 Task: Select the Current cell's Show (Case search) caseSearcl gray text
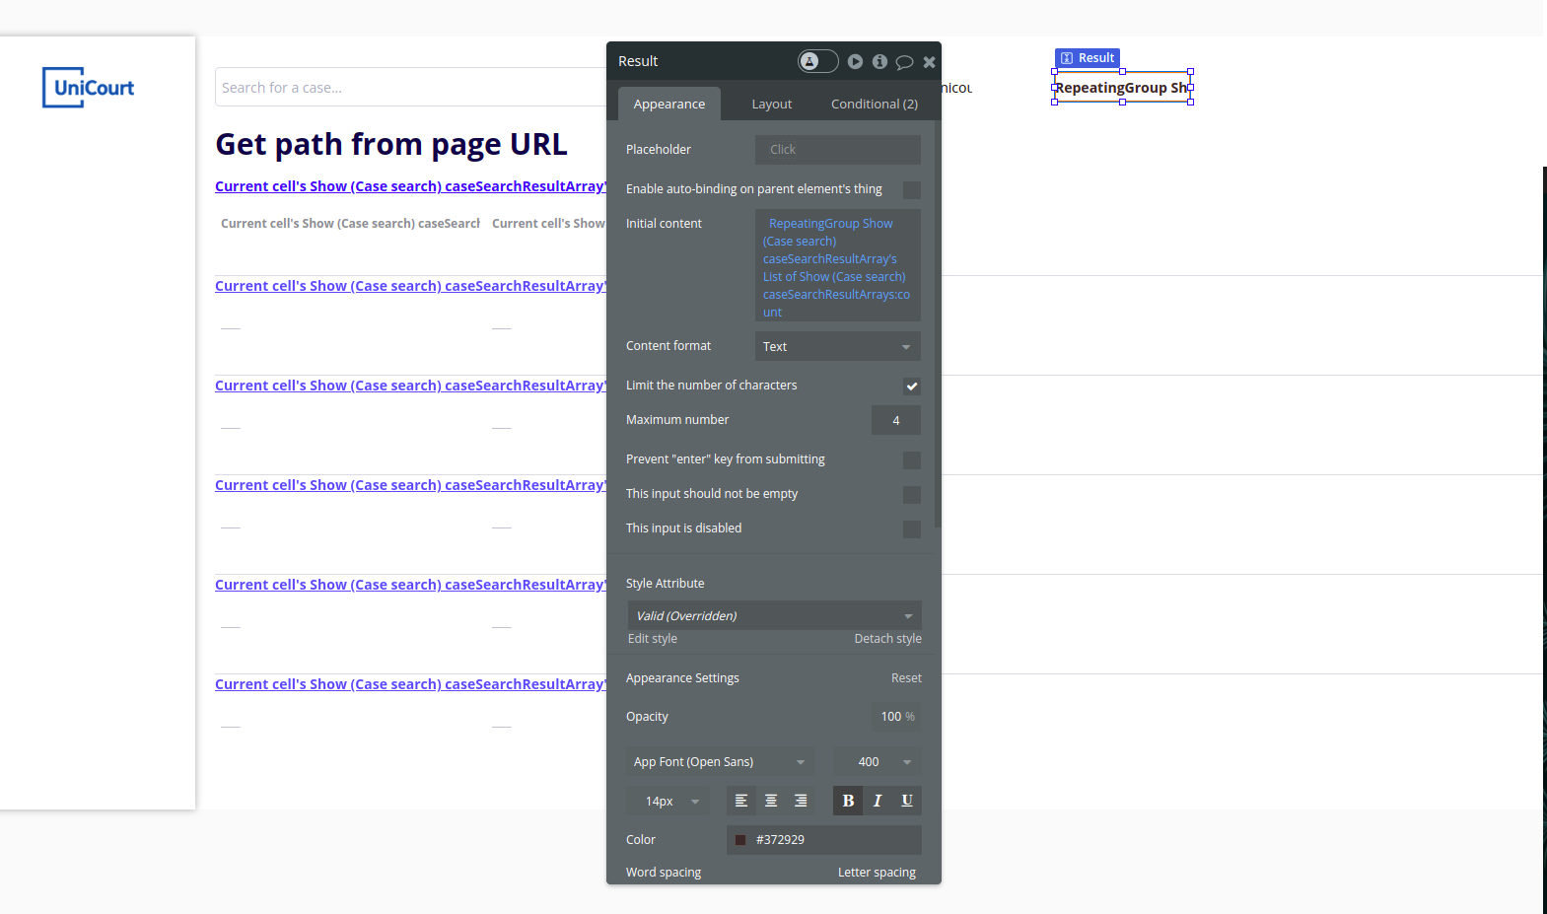point(350,224)
